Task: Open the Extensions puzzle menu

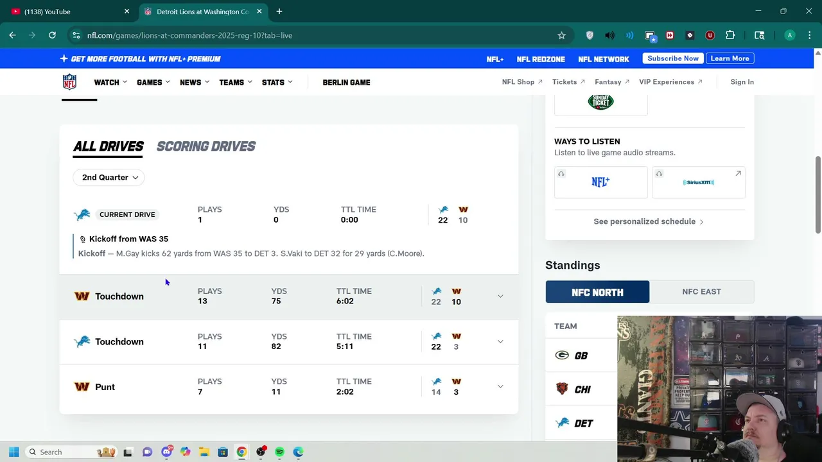Action: click(x=730, y=35)
